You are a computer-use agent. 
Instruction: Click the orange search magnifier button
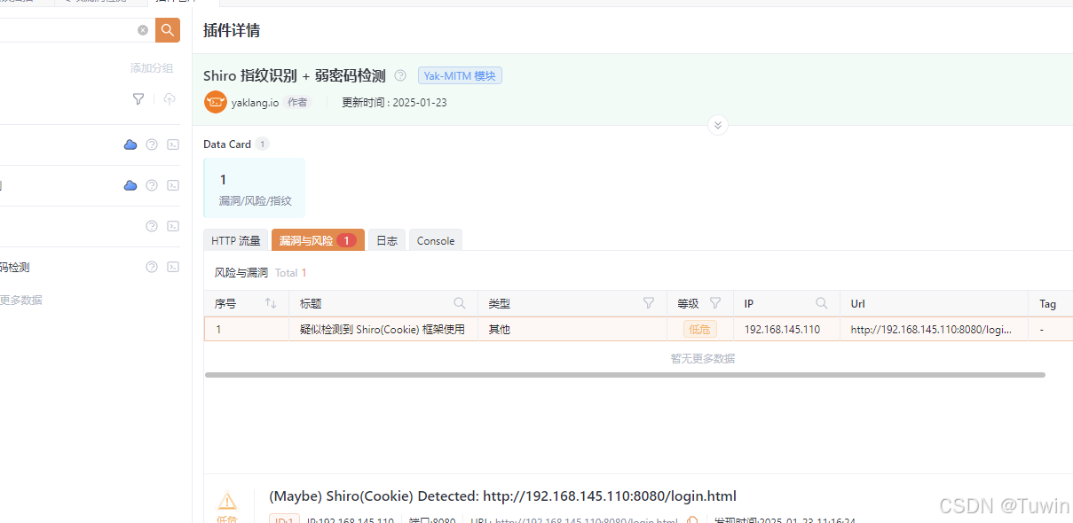(x=168, y=30)
